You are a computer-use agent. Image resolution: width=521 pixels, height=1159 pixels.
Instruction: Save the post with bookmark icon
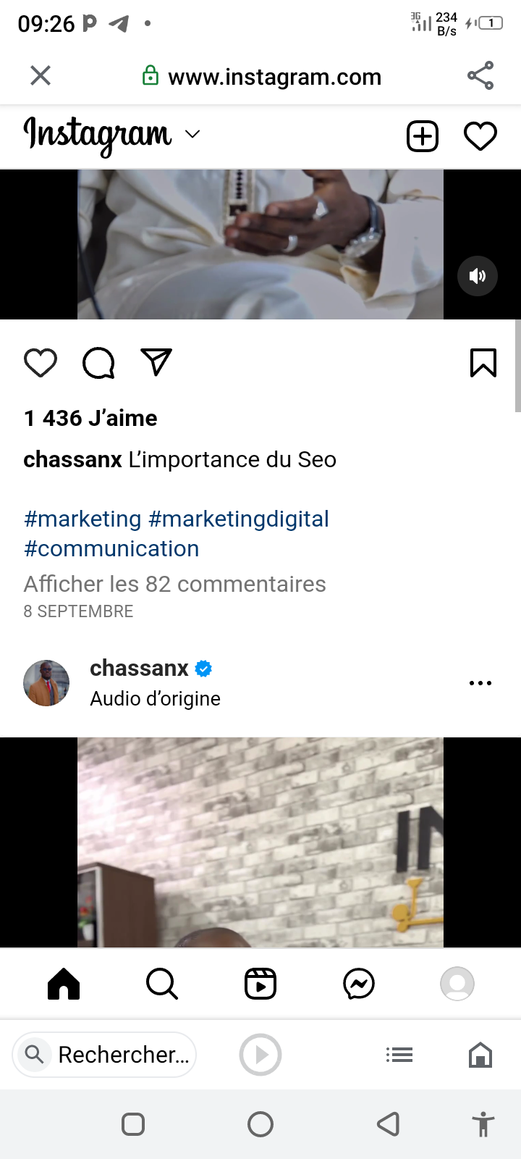click(483, 363)
